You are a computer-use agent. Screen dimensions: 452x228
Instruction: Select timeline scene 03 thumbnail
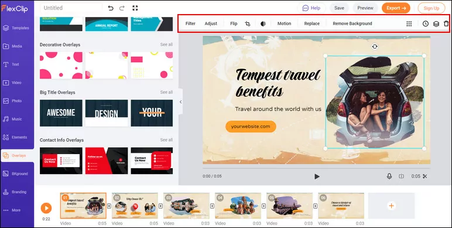click(x=187, y=206)
